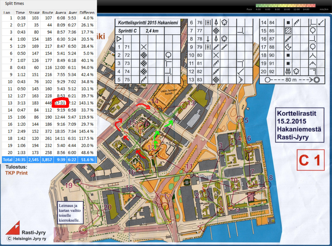Click control circle 19 on the map

click(x=77, y=182)
